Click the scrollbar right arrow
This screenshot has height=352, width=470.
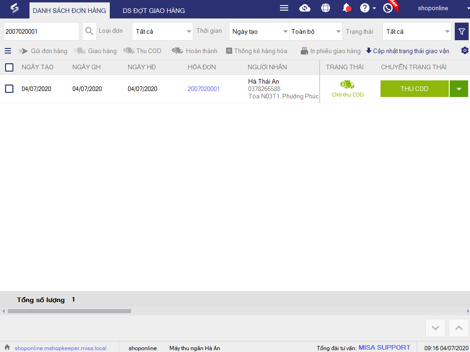(468, 311)
